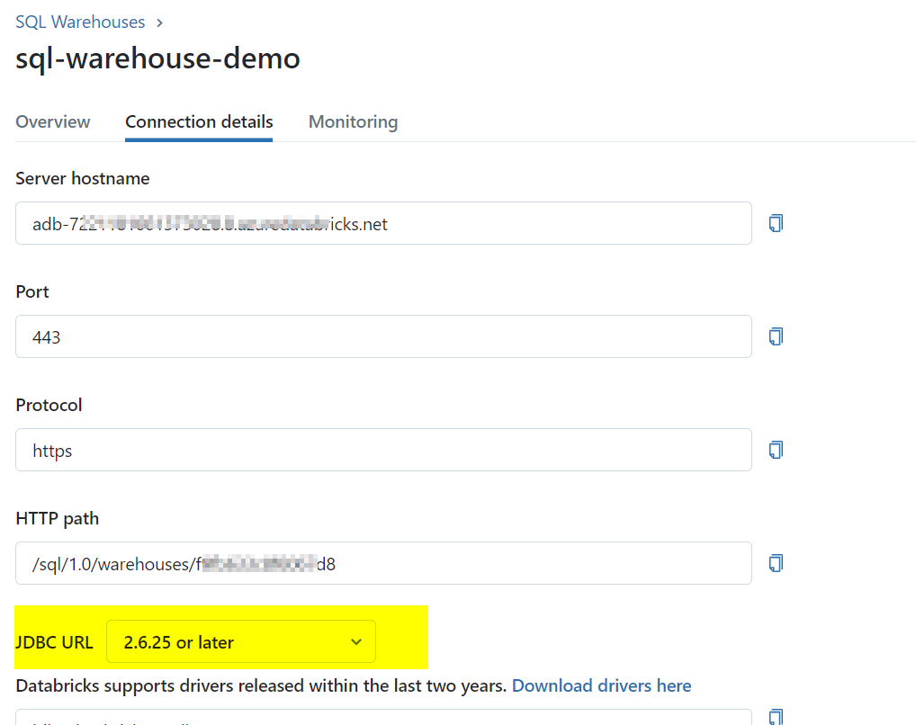916x725 pixels.
Task: Click the Port field showing 443
Action: click(383, 336)
